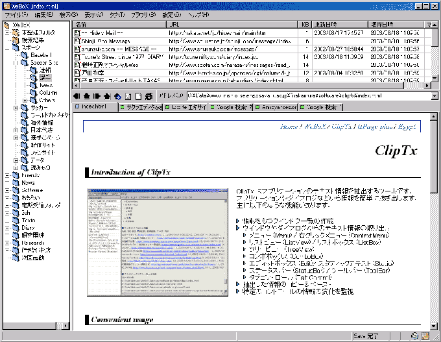Select the スポーツ folder icon
Viewport: 441px width, 342px height.
tap(16, 47)
